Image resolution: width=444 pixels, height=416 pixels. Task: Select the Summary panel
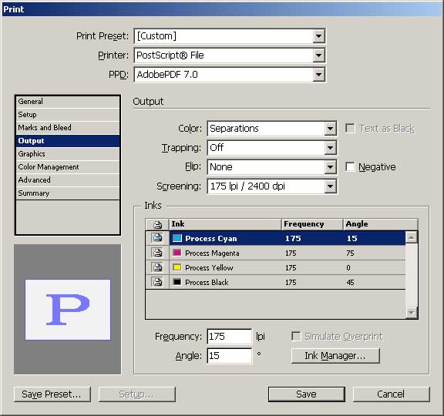click(68, 193)
